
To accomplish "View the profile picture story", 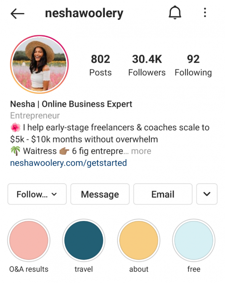I will tap(39, 64).
